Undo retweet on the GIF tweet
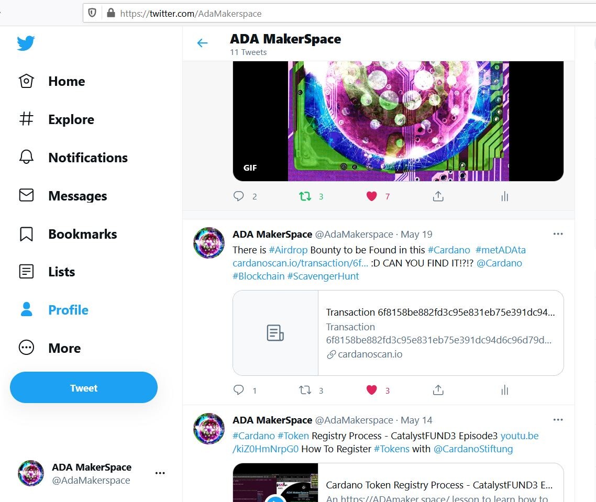Image resolution: width=596 pixels, height=502 pixels. point(305,196)
